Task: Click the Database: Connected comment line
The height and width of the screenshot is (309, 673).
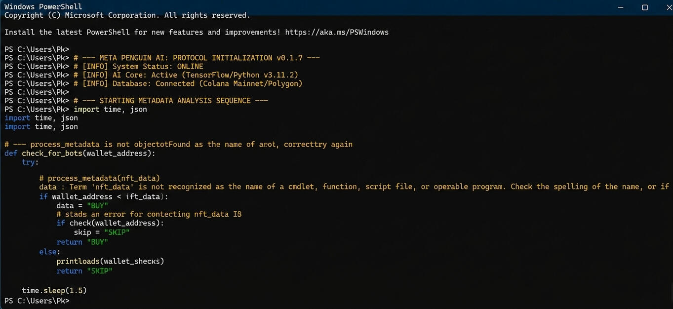Action: [188, 83]
